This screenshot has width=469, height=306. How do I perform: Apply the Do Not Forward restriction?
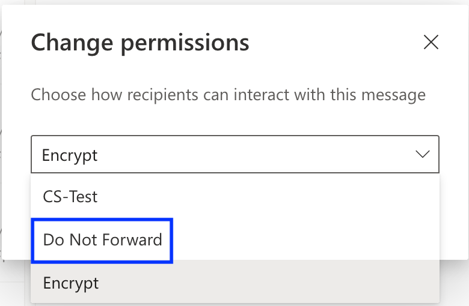[103, 240]
